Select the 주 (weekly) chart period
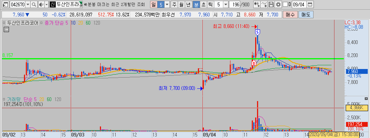Viewport: 370px width, 138px height. pyautogui.click(x=174, y=4)
